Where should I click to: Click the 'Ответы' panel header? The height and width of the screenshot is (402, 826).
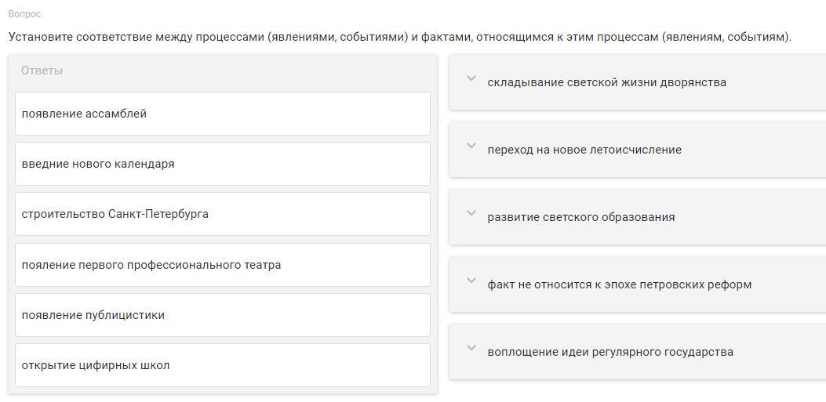[42, 71]
